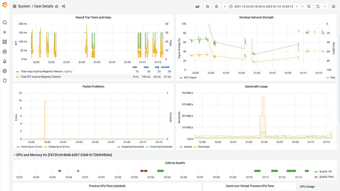340x191 pixels.
Task: Toggle Total Hops Austria/Magenta Telekom legend series
Action: tap(41, 72)
